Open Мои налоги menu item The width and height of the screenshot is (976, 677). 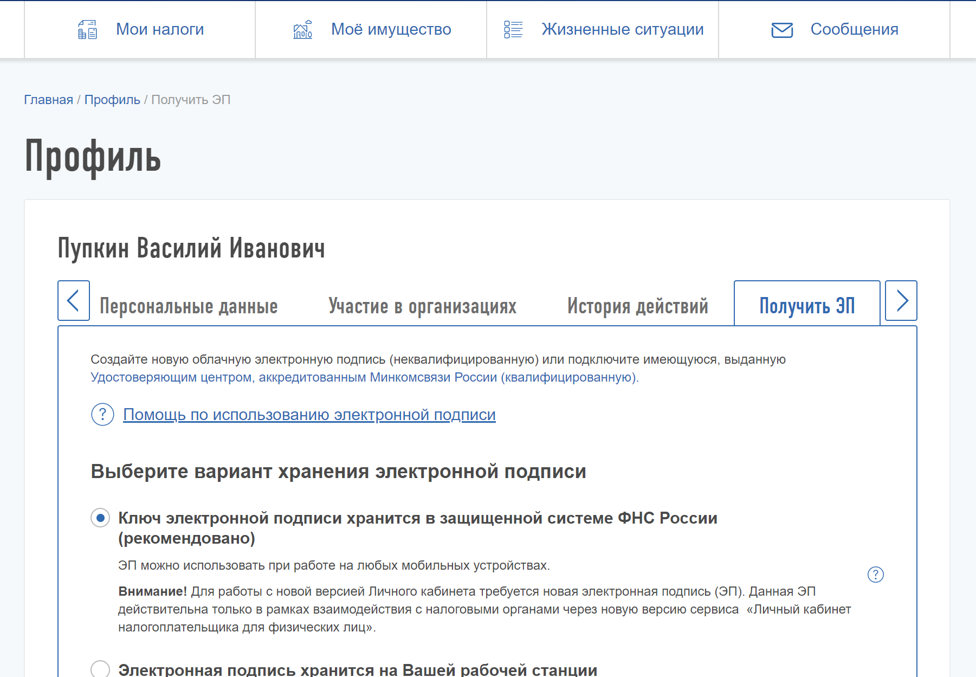(160, 29)
